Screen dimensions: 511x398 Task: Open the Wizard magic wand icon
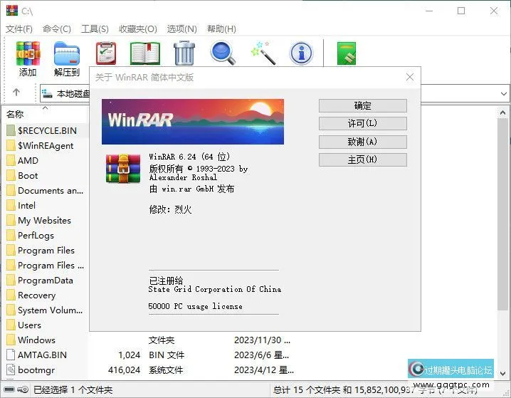coord(263,53)
